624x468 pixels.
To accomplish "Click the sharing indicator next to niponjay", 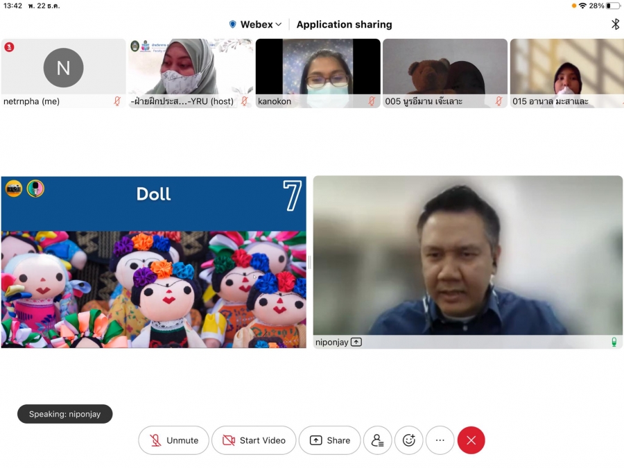I will [x=356, y=342].
